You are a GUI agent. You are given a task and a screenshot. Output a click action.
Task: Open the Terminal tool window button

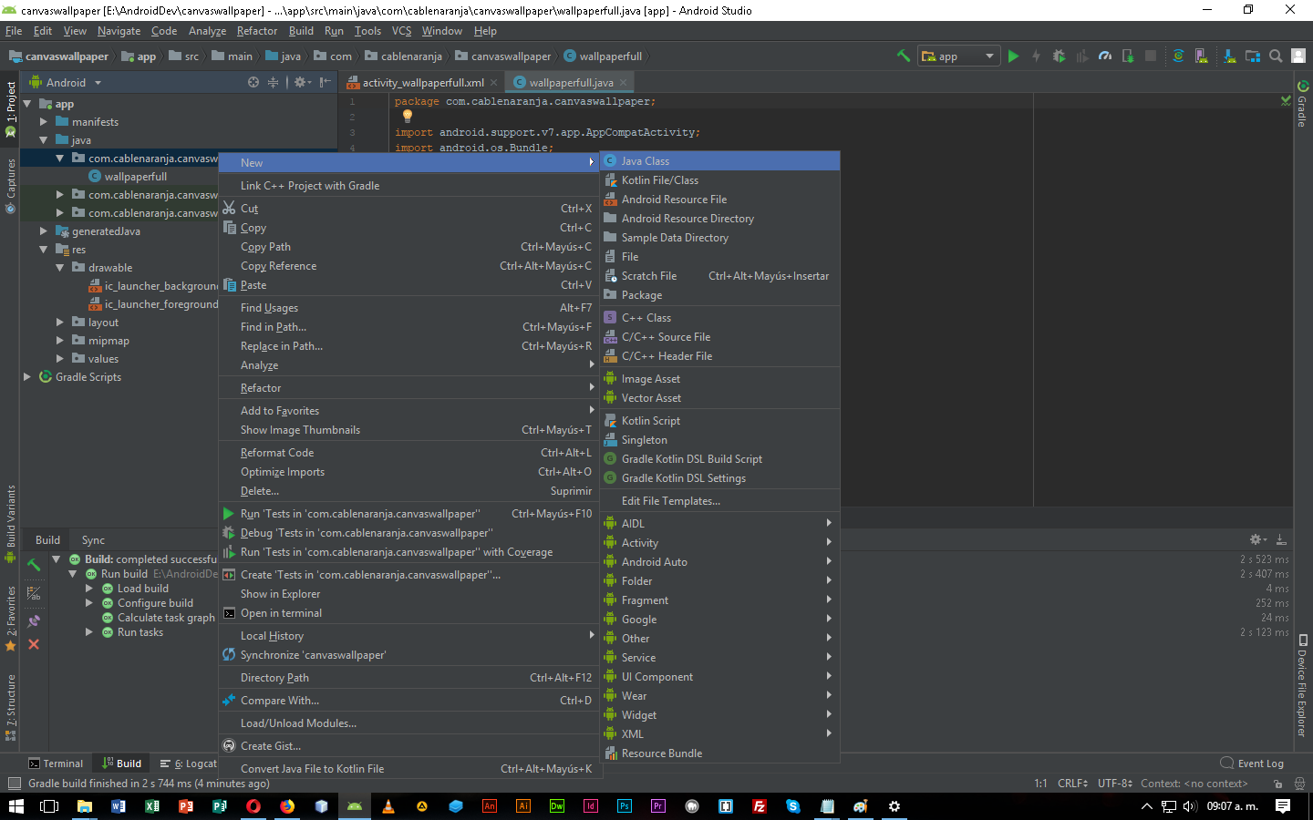click(56, 764)
